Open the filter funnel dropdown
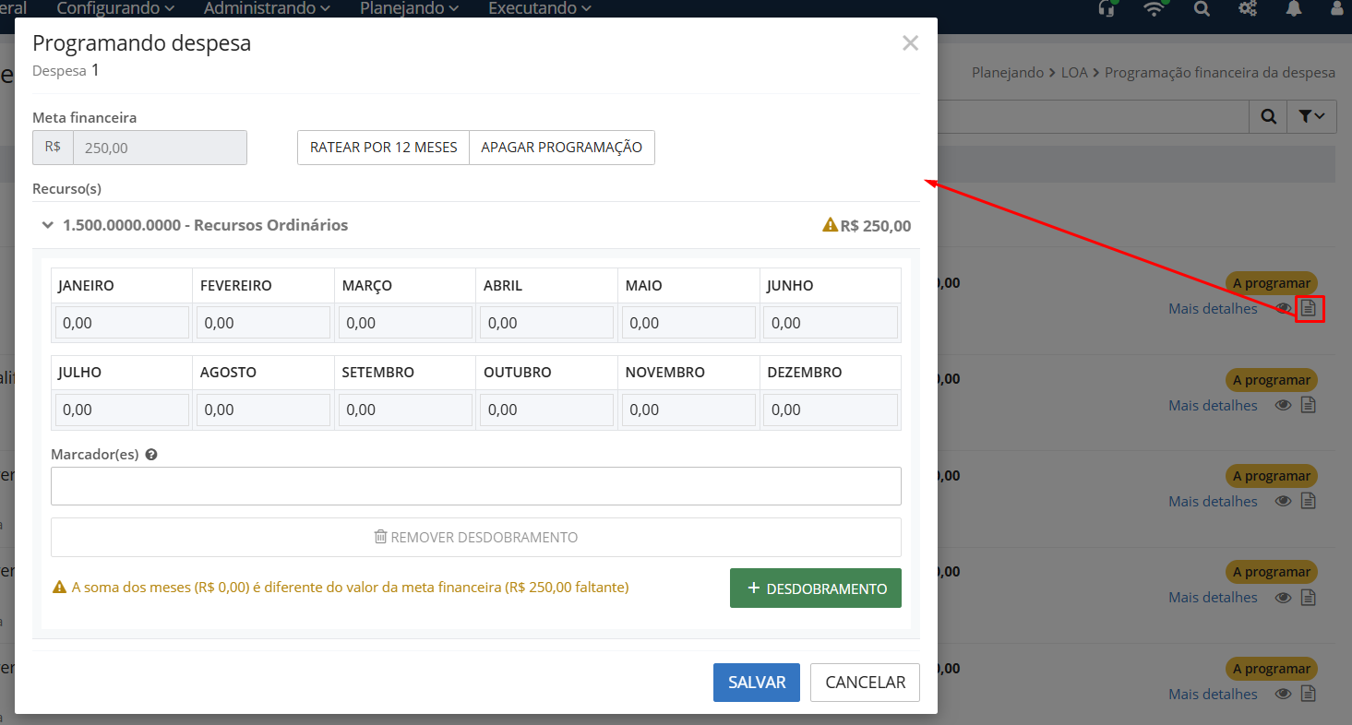The width and height of the screenshot is (1352, 725). [1311, 116]
